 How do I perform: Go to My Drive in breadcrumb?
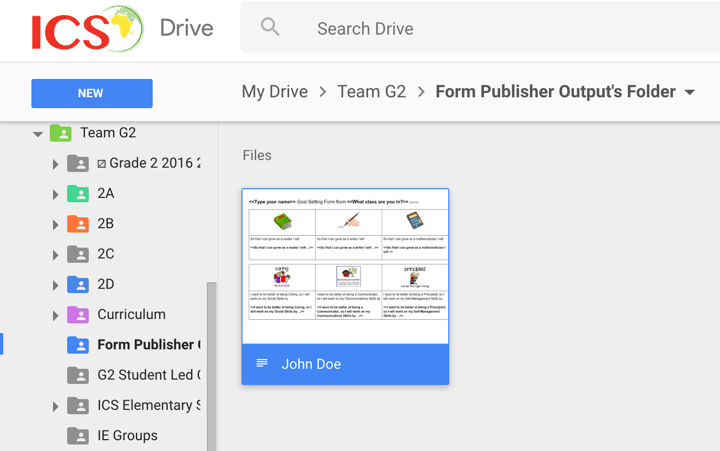(x=274, y=92)
